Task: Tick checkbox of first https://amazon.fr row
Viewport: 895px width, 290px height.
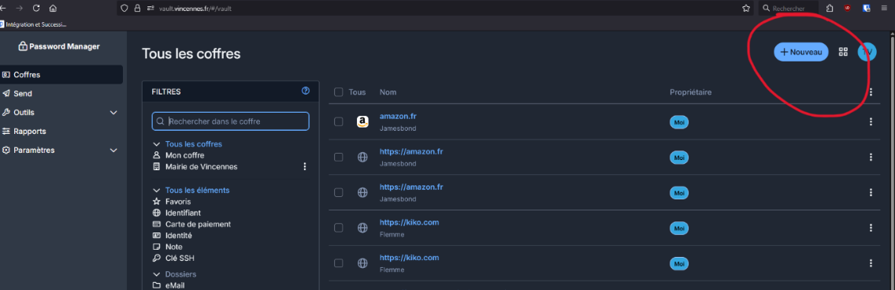Action: click(339, 157)
